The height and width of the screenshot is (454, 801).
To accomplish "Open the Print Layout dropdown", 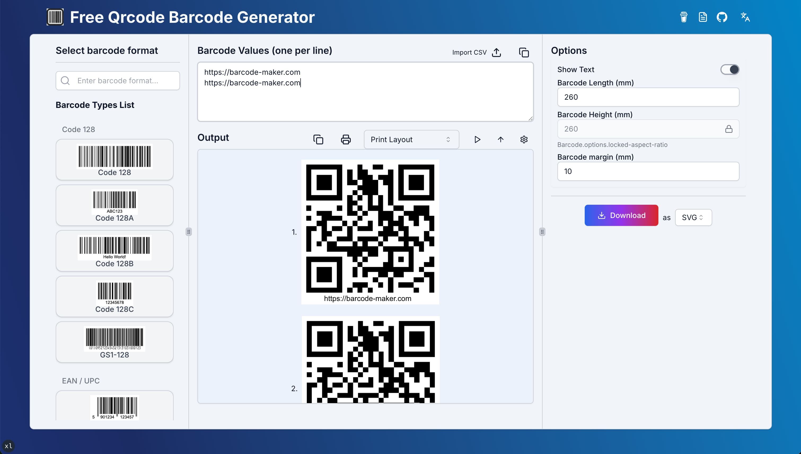I will click(x=411, y=139).
